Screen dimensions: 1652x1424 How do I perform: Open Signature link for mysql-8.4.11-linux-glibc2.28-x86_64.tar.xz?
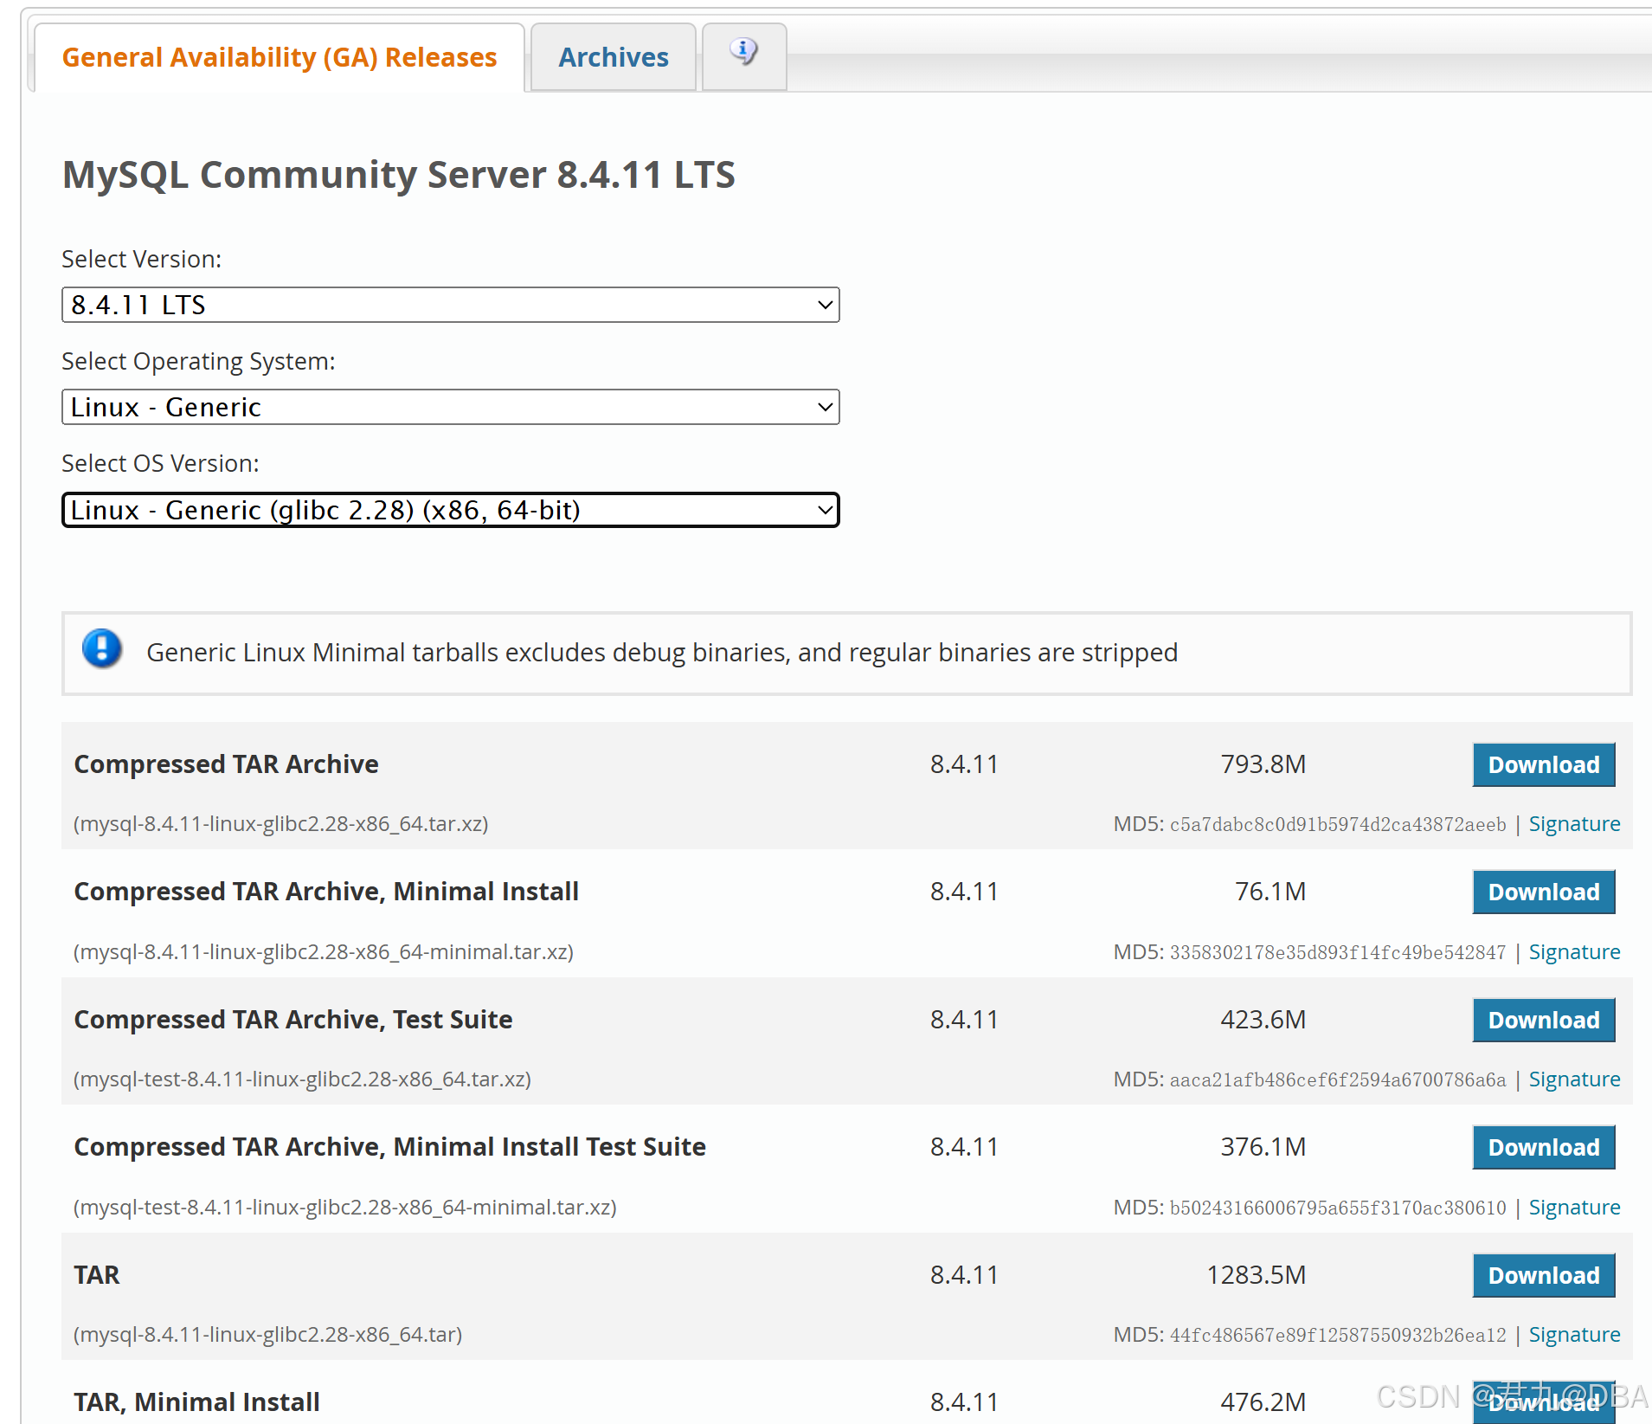point(1574,824)
